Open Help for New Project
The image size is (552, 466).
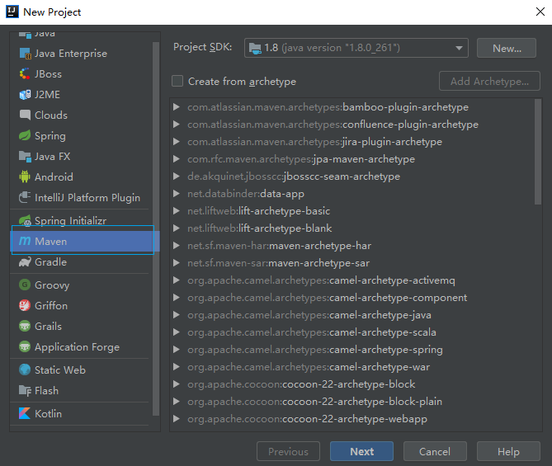[508, 451]
